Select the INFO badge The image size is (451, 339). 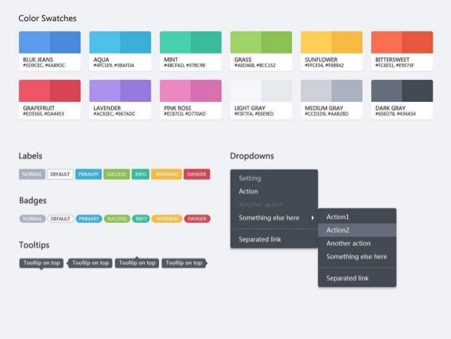click(141, 219)
